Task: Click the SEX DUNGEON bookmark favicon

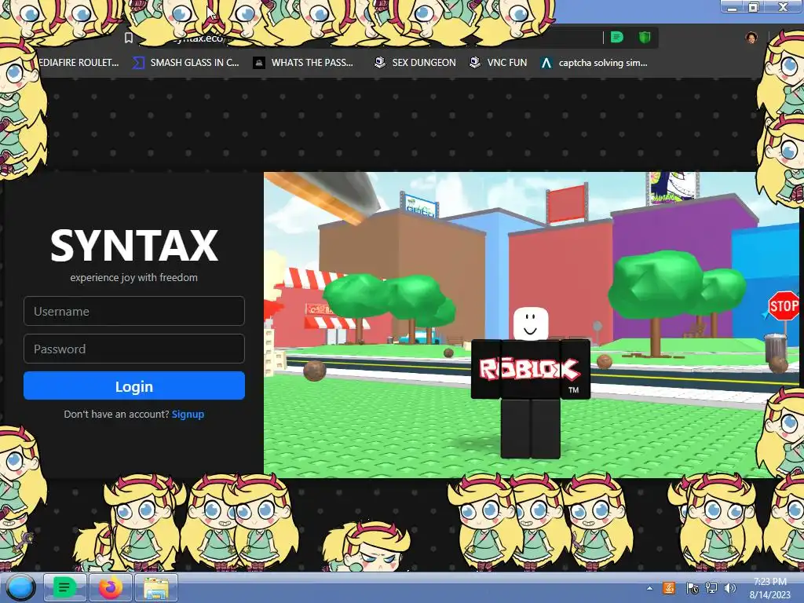Action: coord(379,63)
